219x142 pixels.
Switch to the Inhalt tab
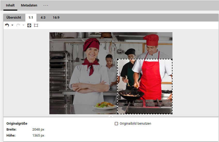(10, 5)
